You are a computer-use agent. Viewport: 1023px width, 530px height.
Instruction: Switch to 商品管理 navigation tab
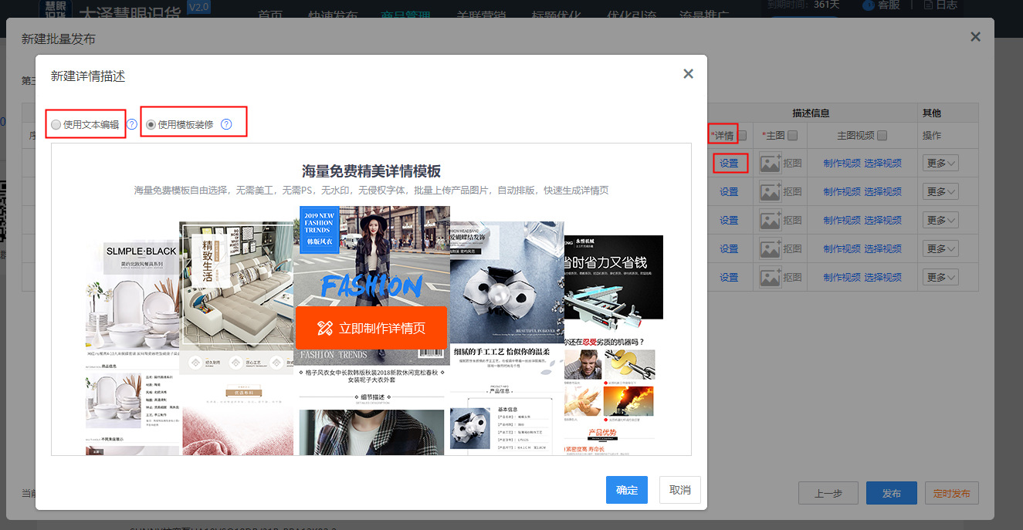405,15
